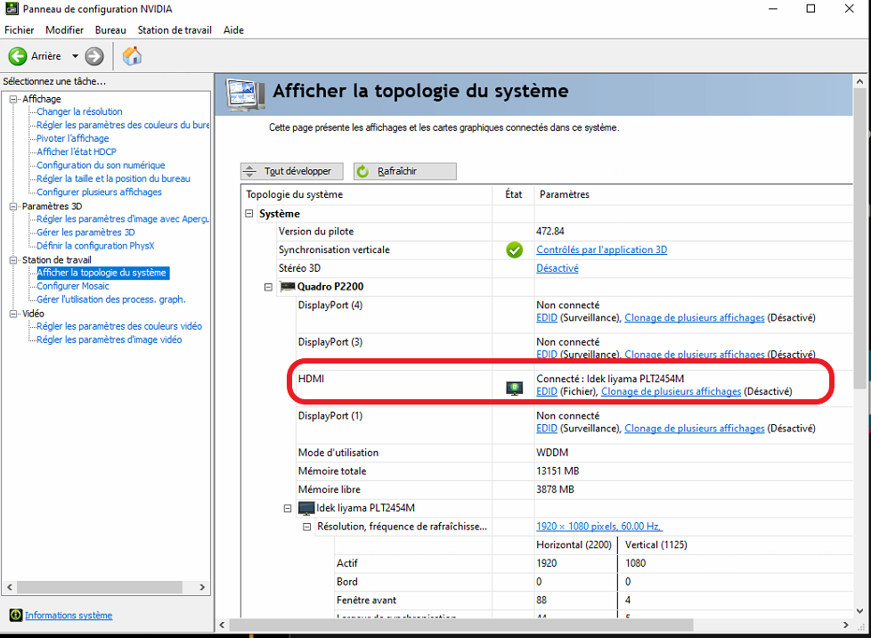
Task: Click the Informations système icon at bottom left
Action: coord(15,615)
